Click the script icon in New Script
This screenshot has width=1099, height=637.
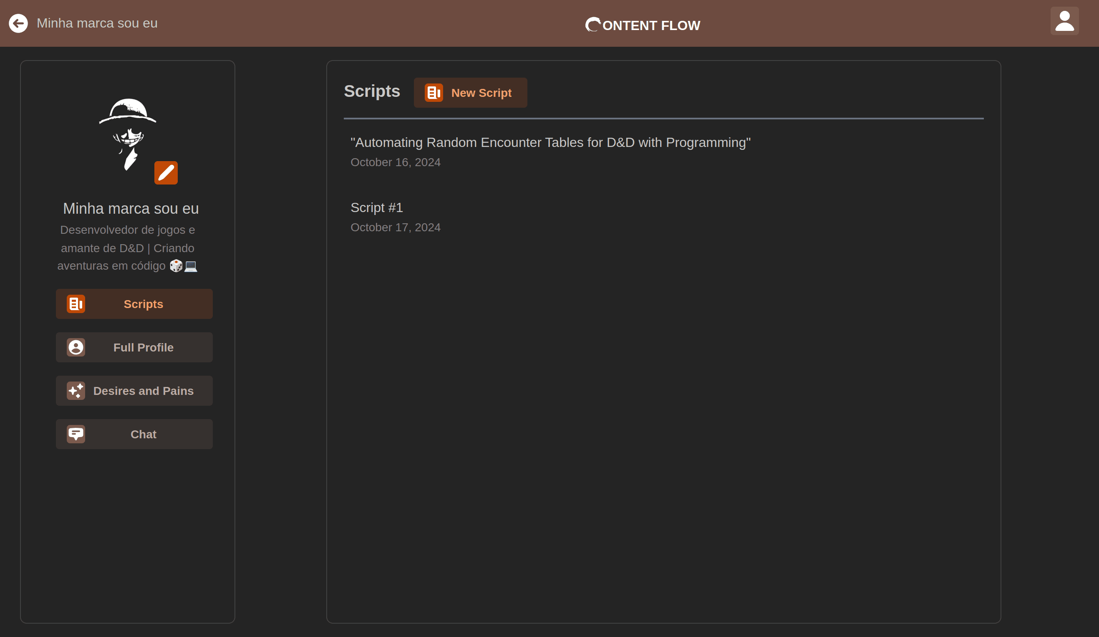point(434,93)
